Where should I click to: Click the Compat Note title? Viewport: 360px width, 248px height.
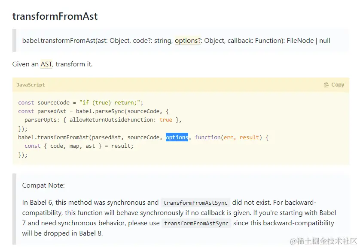(x=43, y=185)
